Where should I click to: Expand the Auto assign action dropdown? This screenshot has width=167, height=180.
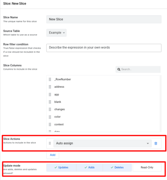103,144
